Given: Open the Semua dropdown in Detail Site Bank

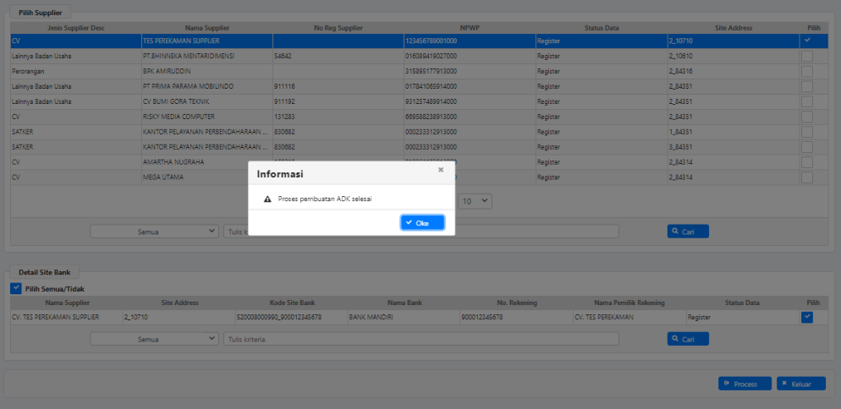Looking at the screenshot, I should tap(154, 339).
